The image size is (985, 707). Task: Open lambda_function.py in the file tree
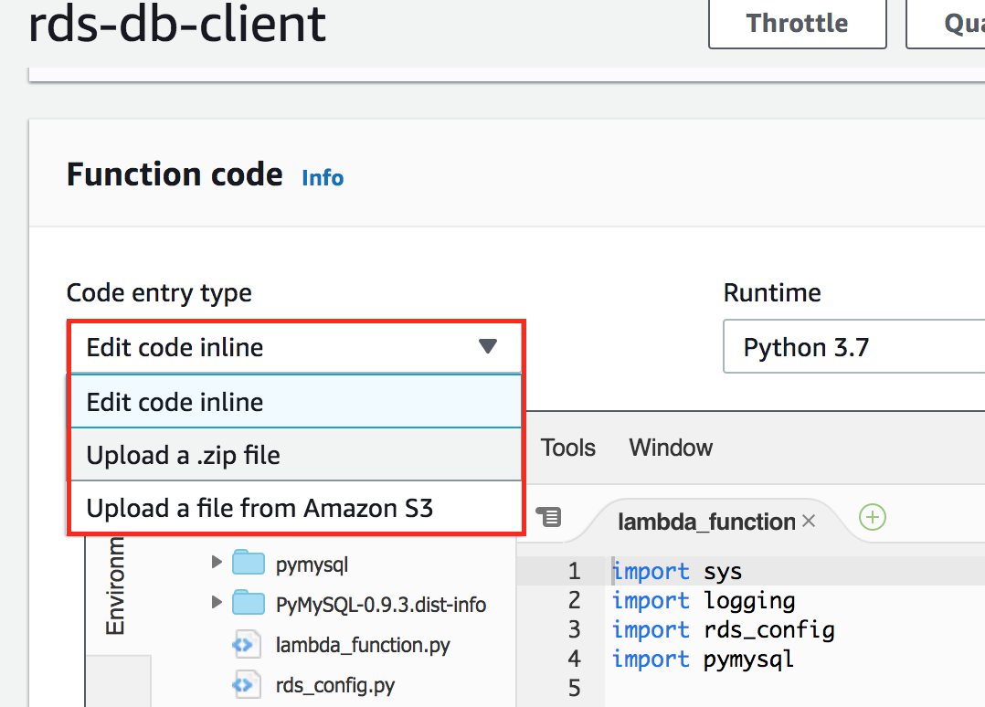pos(363,645)
